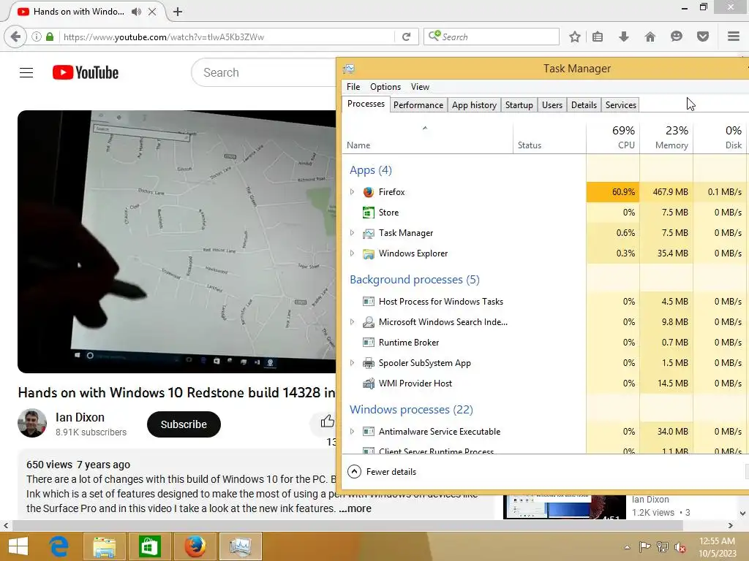Click the Firefox horizontal scrollbar

click(x=347, y=526)
